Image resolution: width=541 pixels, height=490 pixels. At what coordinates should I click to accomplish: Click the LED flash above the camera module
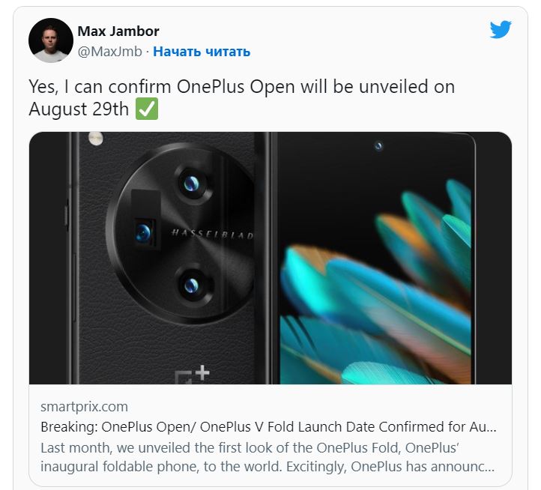pyautogui.click(x=96, y=139)
